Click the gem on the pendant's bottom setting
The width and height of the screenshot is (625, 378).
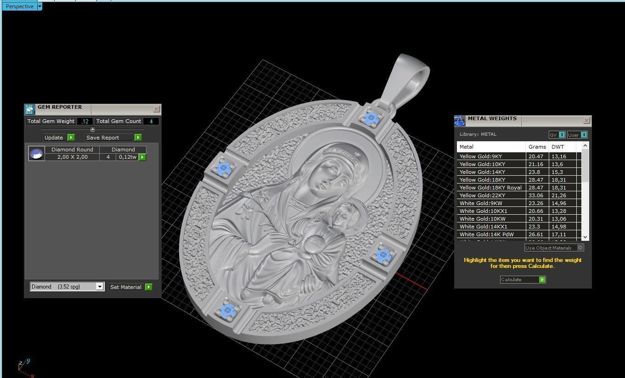coord(228,311)
